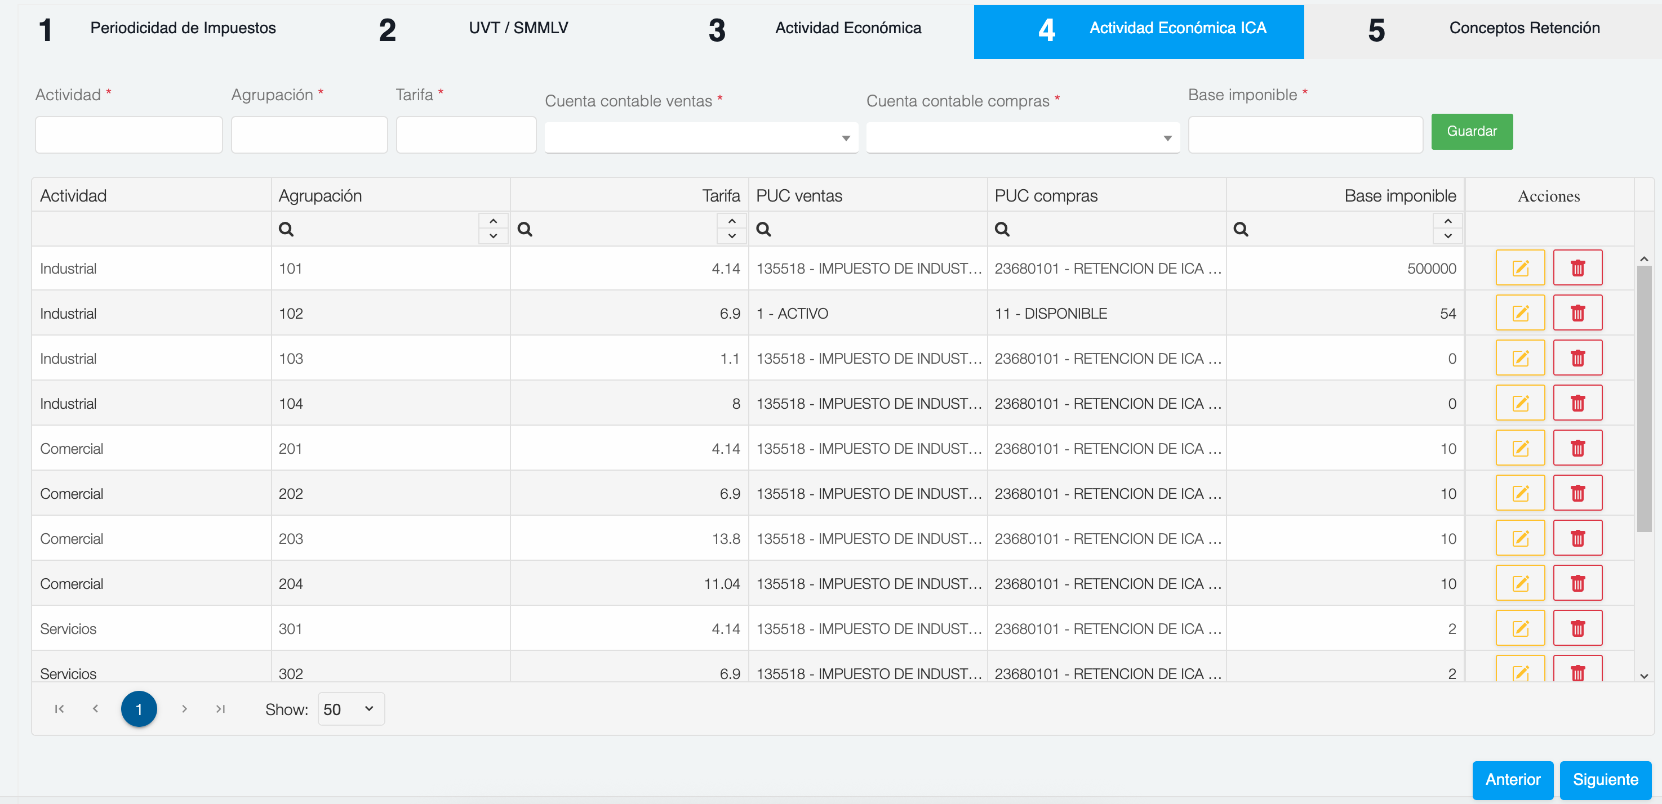Increment the Agrupación filter spinner
The width and height of the screenshot is (1662, 804).
pyautogui.click(x=493, y=221)
